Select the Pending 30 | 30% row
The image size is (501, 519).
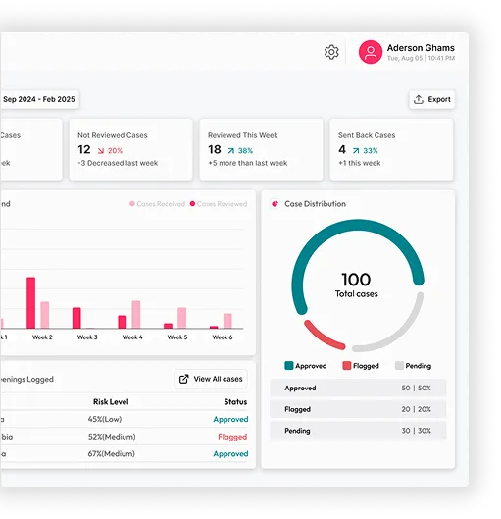coord(358,431)
